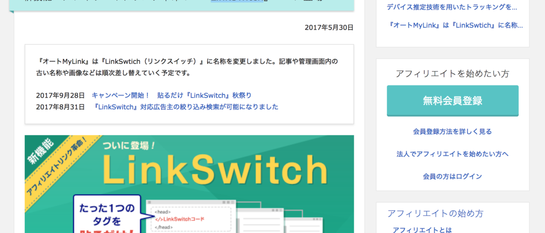This screenshot has width=545, height=233.
Task: Open 会員登録方法を詳しく見る link
Action: (452, 132)
